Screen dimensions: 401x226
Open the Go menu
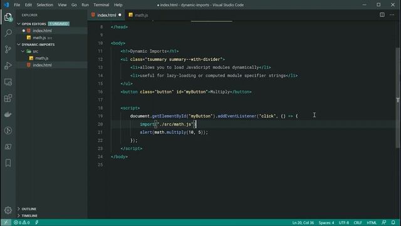[x=74, y=5]
